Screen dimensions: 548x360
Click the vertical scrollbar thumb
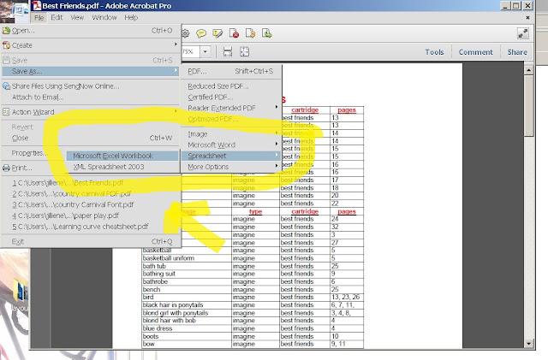(529, 106)
